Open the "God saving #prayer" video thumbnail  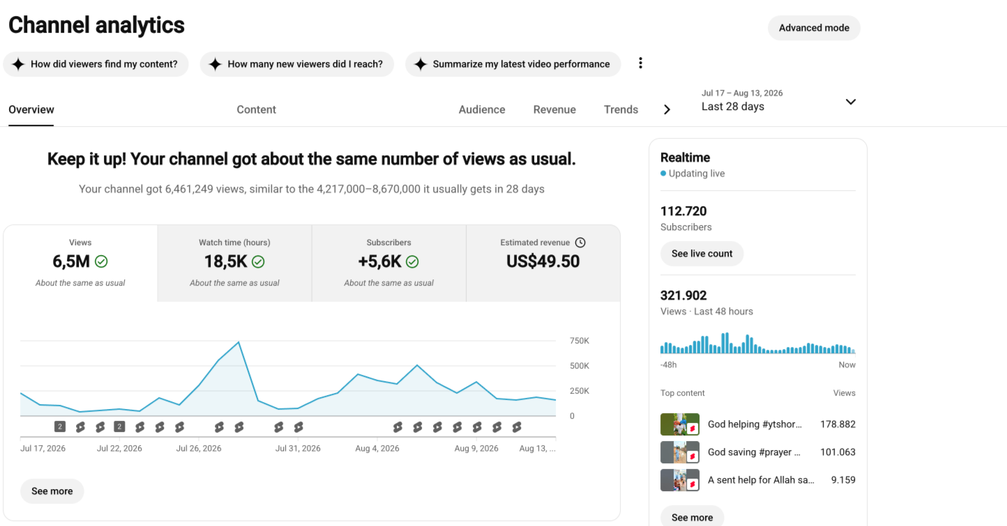(680, 452)
